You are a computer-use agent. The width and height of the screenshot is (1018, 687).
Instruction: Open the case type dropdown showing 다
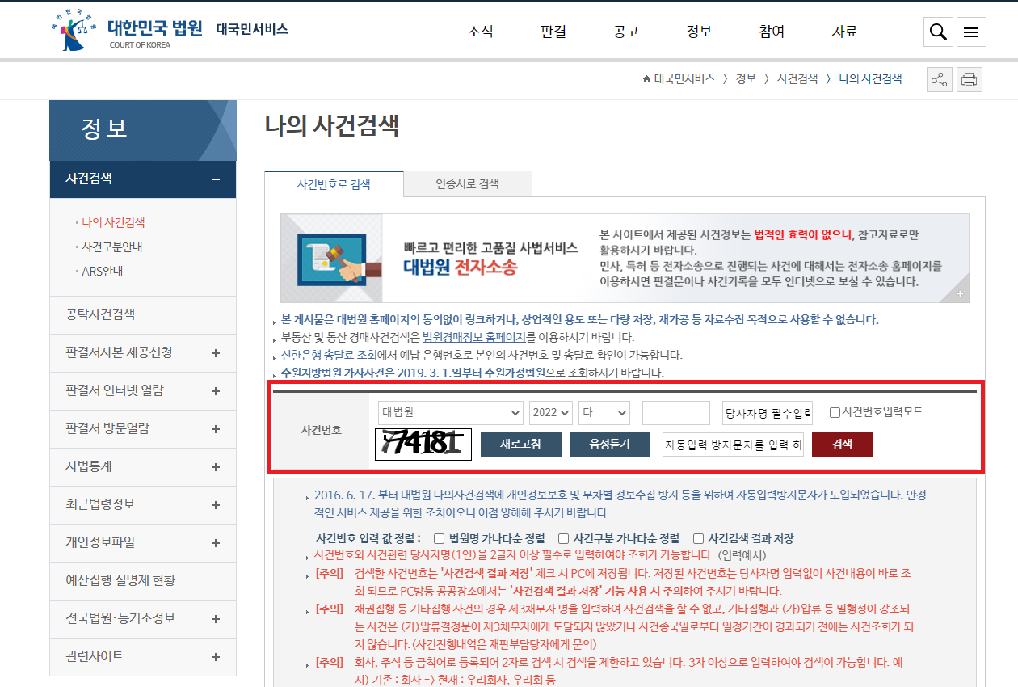coord(604,412)
